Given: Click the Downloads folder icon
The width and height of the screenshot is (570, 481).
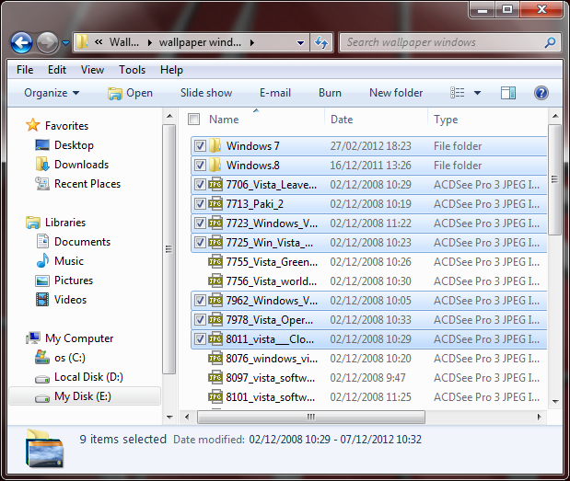Looking at the screenshot, I should [42, 164].
